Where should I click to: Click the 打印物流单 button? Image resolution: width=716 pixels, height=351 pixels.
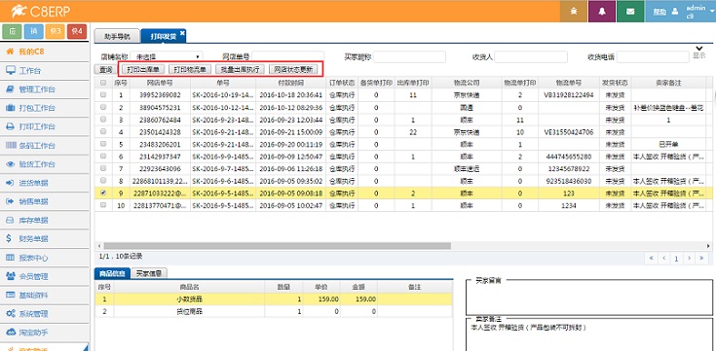point(190,69)
